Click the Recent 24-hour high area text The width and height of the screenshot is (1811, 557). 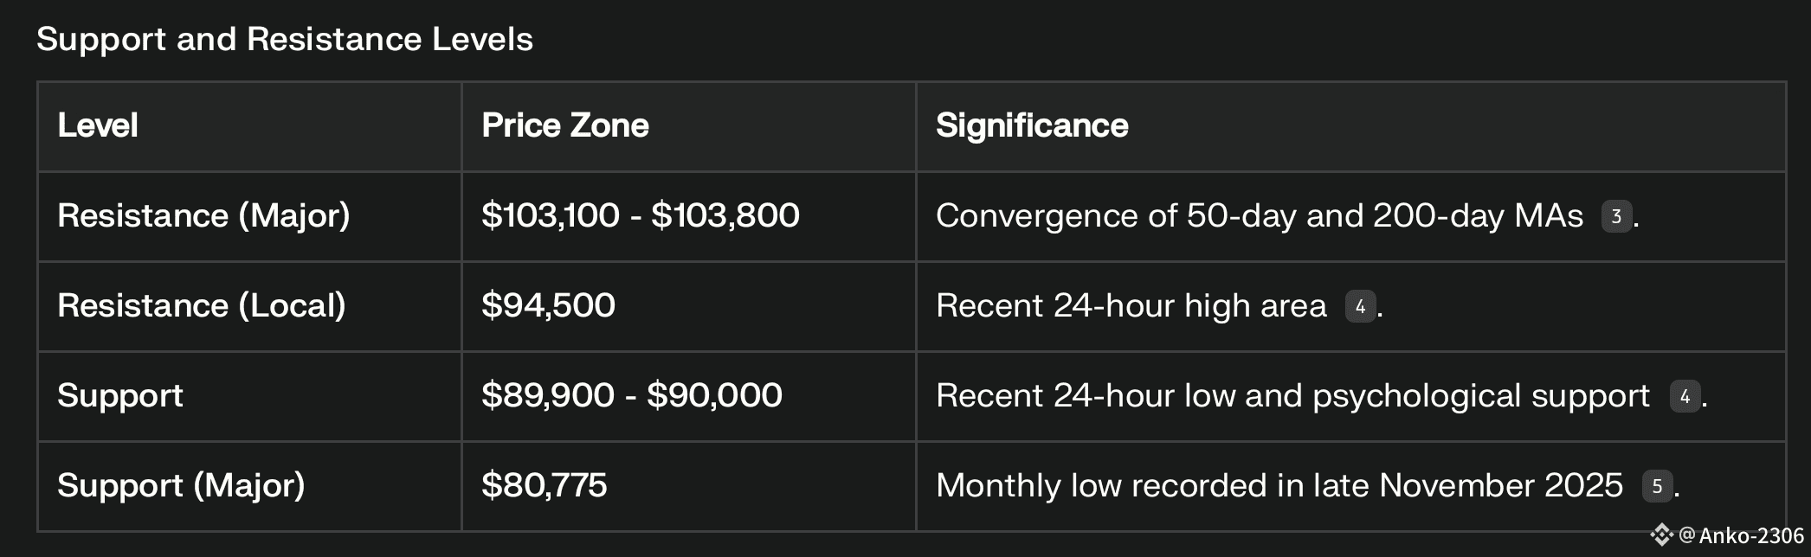[x=1131, y=306]
